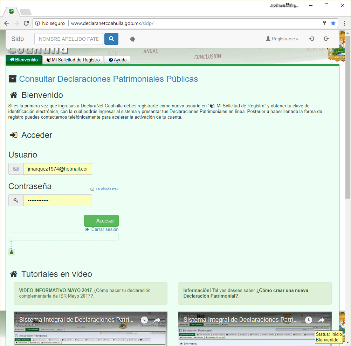The image size is (351, 346).
Task: Focus the Contraseña password field
Action: click(x=57, y=200)
